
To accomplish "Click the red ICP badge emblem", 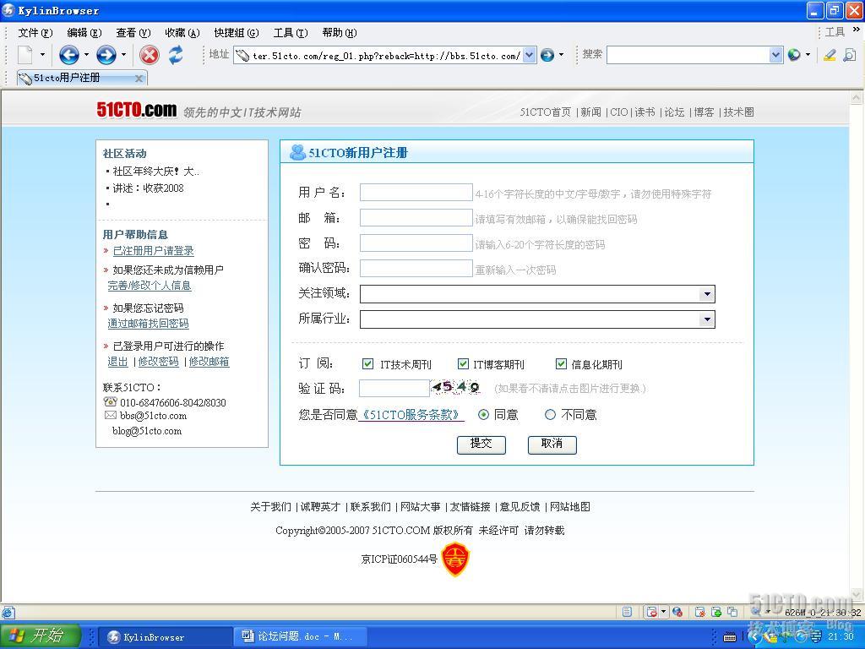I will (x=455, y=559).
